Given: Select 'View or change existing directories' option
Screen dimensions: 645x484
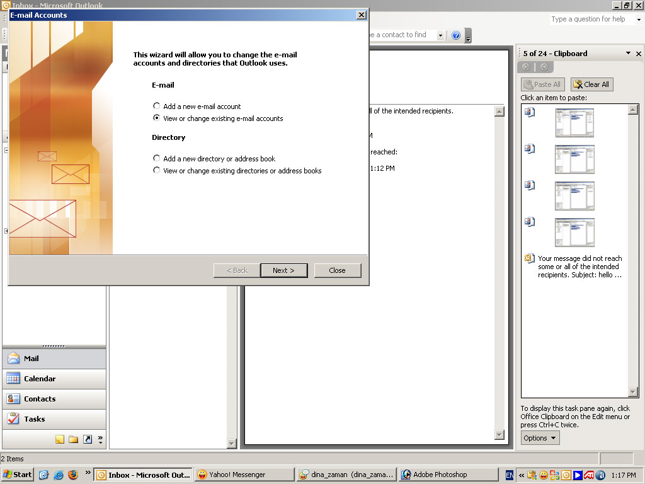Looking at the screenshot, I should click(156, 170).
